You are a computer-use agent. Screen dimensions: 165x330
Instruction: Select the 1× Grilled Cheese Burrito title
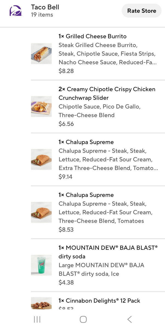92,36
